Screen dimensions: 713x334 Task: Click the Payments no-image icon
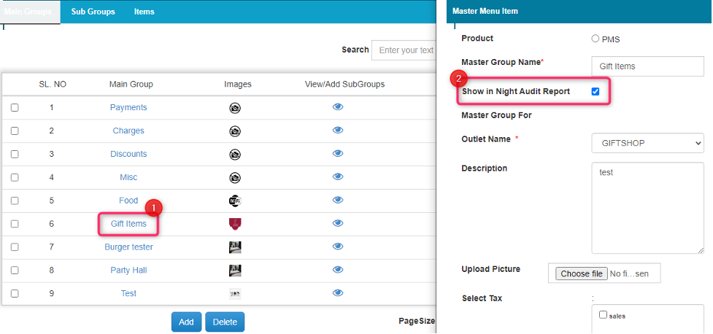[x=235, y=108]
